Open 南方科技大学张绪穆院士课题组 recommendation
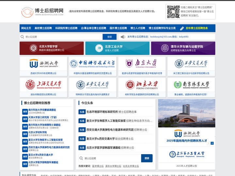 pos(44,125)
